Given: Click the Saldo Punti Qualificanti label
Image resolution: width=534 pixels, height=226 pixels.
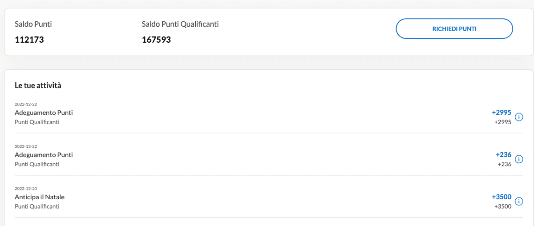Looking at the screenshot, I should pyautogui.click(x=180, y=24).
